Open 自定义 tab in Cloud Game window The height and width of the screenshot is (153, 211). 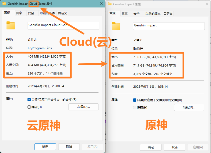[62, 13]
